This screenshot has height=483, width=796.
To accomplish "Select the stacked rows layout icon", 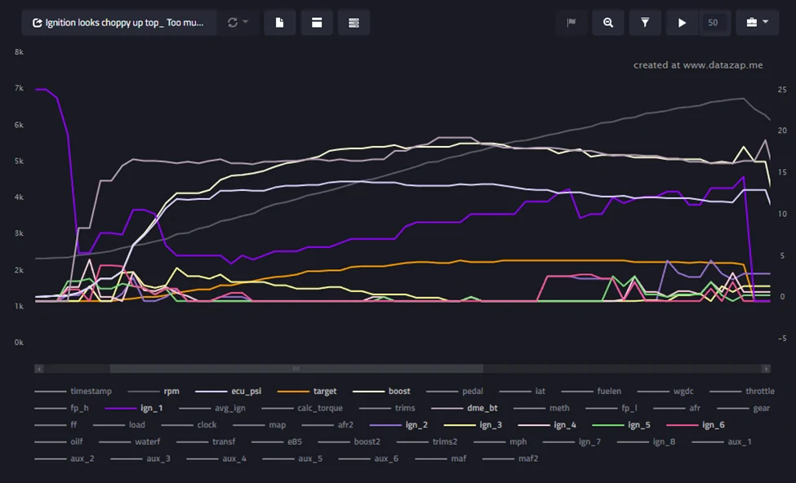I will point(354,23).
